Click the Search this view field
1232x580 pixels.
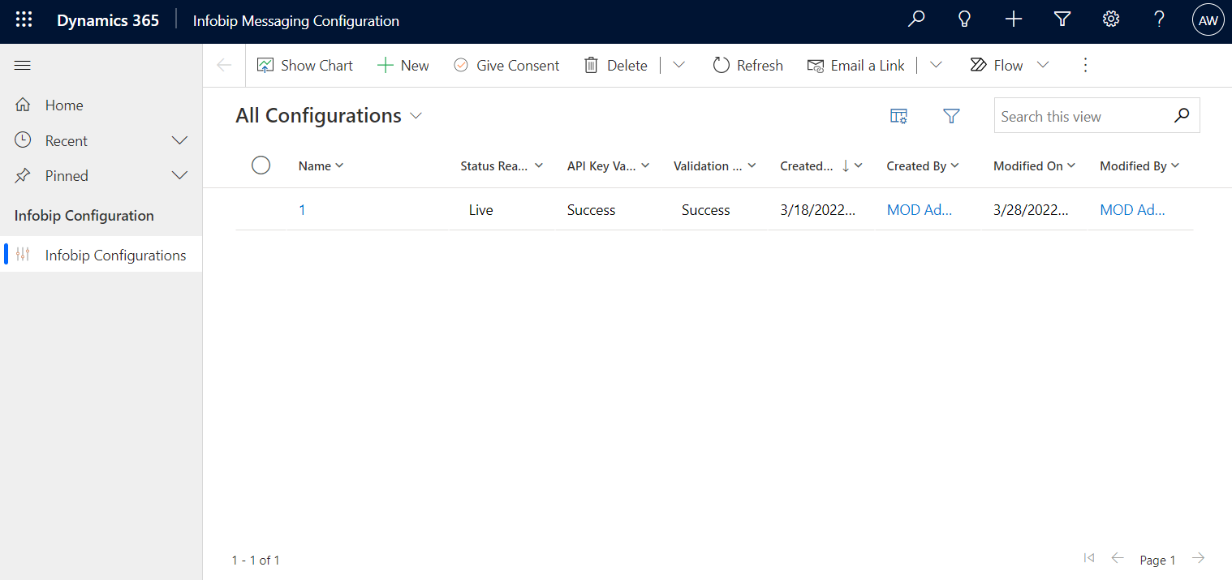1083,116
